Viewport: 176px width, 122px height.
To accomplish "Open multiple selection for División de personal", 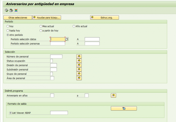I will 79,65.
